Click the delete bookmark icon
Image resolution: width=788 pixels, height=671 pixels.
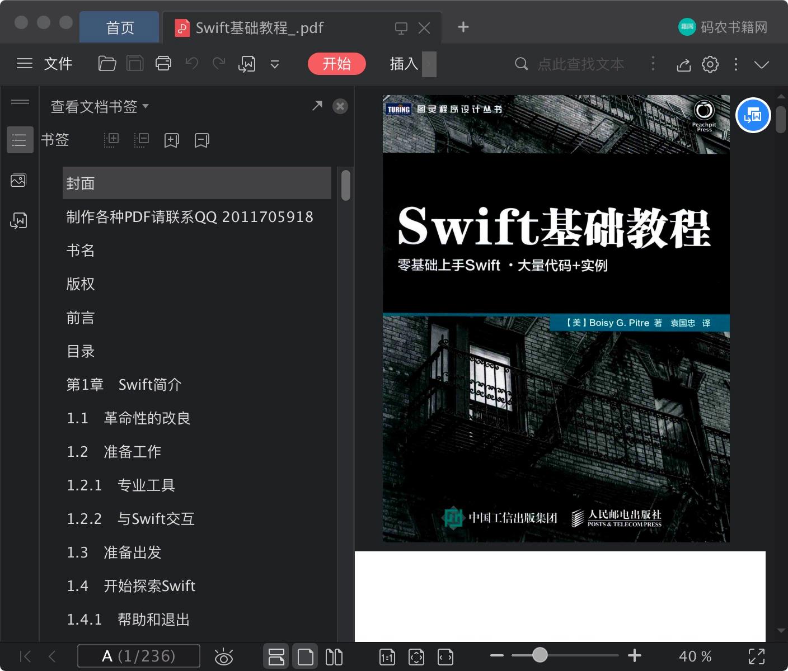point(202,140)
